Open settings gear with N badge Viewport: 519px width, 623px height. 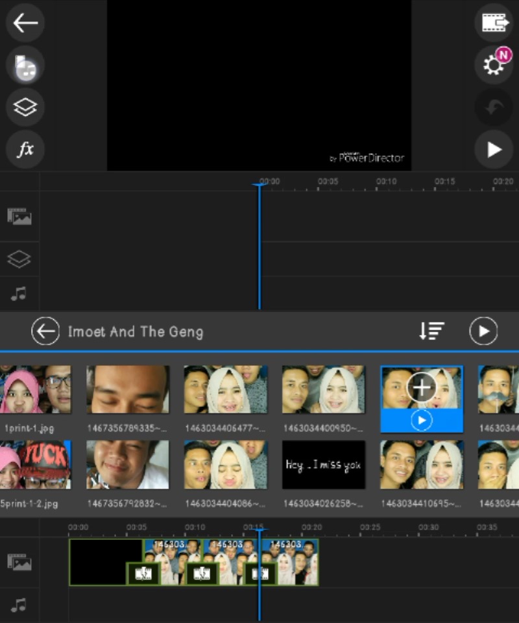[494, 65]
